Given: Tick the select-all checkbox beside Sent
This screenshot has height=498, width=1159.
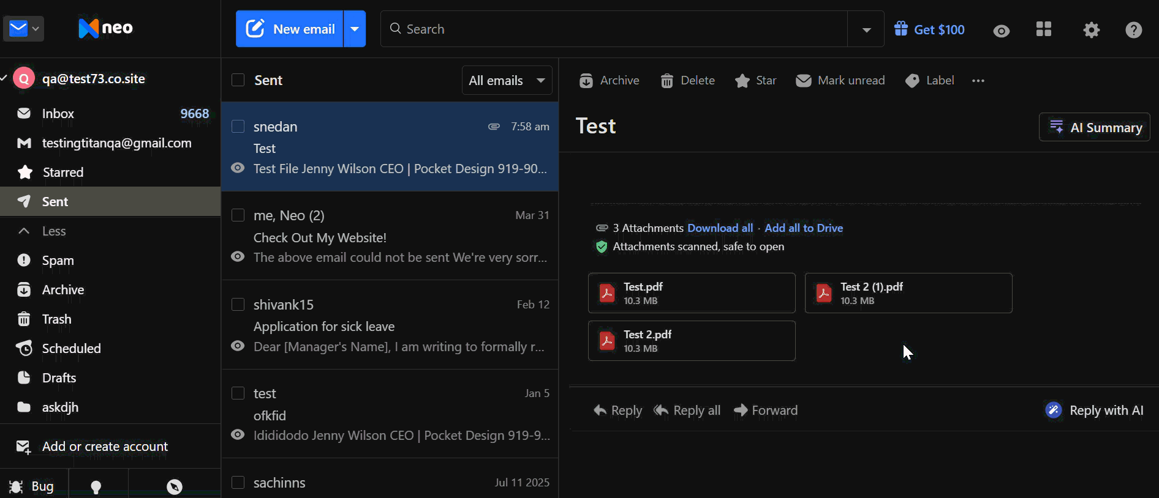Looking at the screenshot, I should (238, 80).
